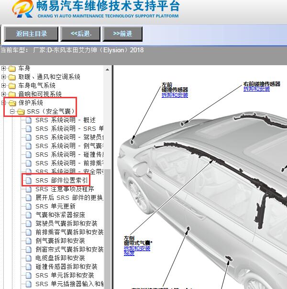The image size is (287, 289).
Task: Open 侧窗帘式气囊拆卸和安装 page
Action: pyautogui.click(x=69, y=249)
